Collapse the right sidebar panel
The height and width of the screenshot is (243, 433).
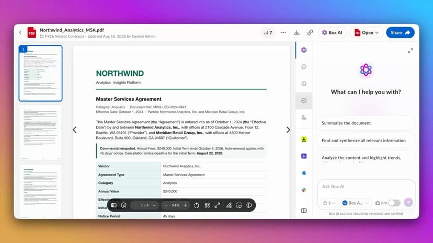point(304,211)
